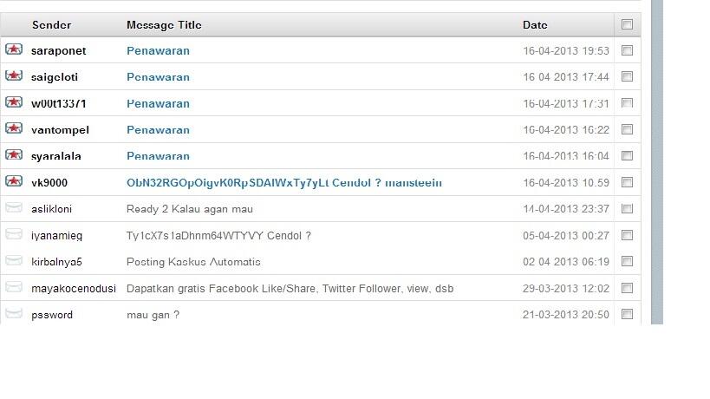
Task: Select checkbox for the kirbalnya5 message
Action: tap(627, 261)
